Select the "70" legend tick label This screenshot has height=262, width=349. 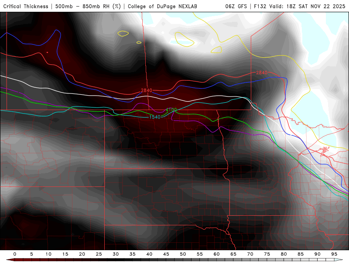tap(250, 254)
